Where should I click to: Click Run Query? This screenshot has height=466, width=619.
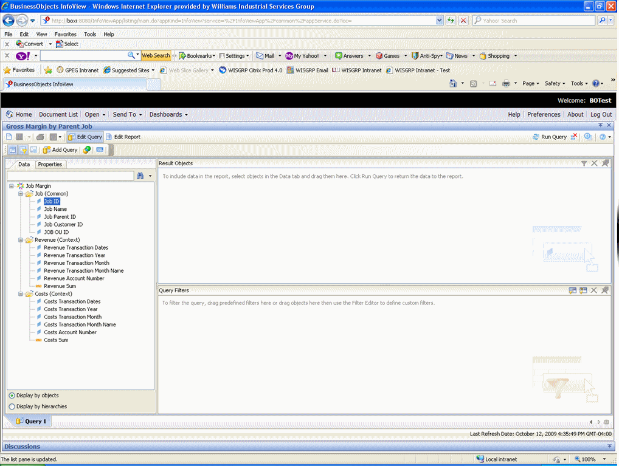[x=550, y=137]
